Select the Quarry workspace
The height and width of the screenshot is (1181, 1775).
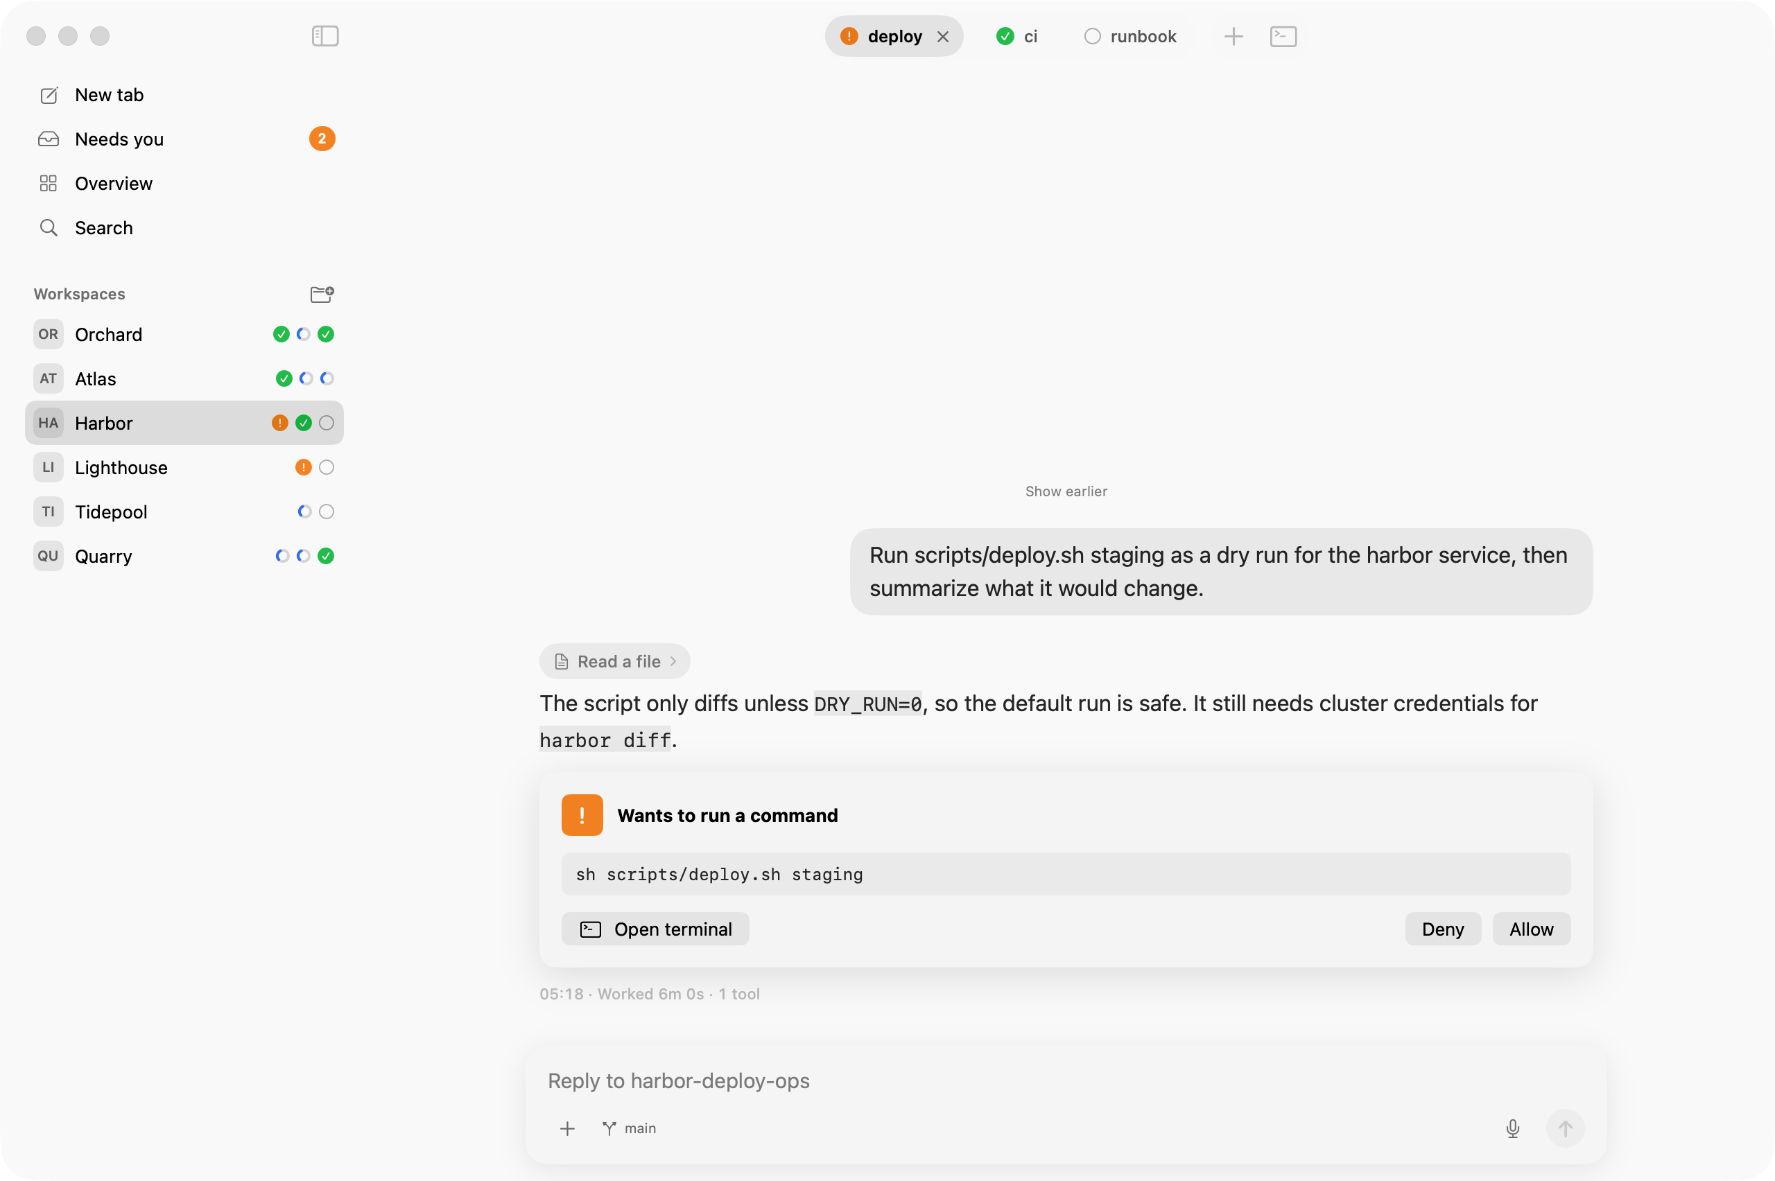[184, 556]
